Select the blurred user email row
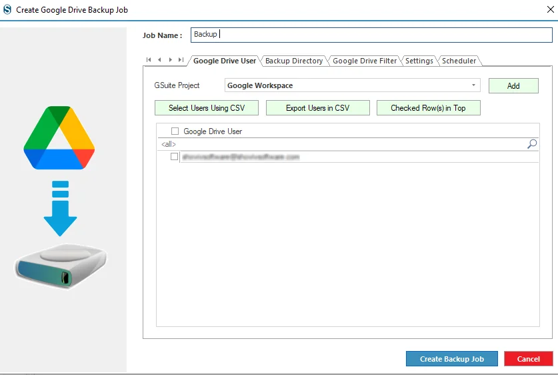Screen dimensions: 558x375 [x=359, y=157]
